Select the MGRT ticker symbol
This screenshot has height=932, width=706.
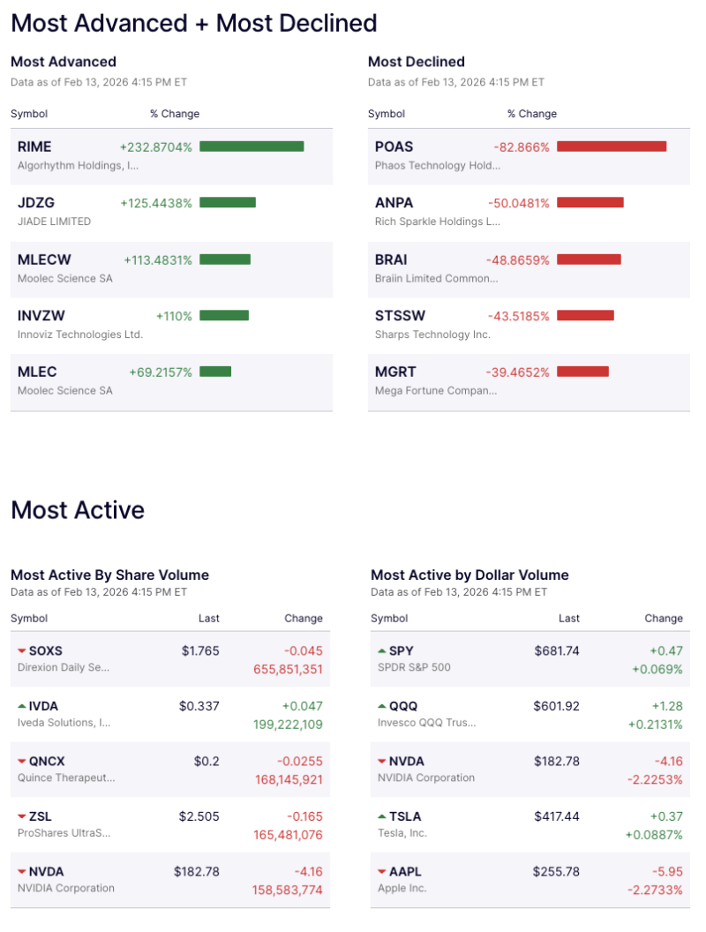pos(395,372)
